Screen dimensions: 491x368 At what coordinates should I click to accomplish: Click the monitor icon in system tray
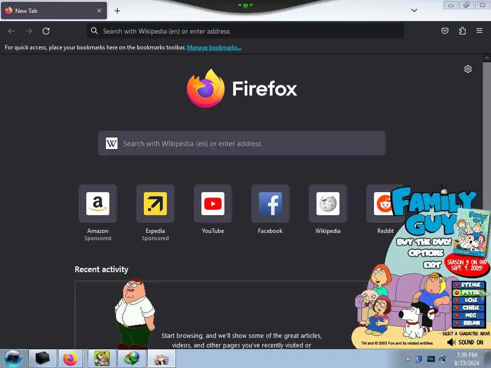(431, 359)
